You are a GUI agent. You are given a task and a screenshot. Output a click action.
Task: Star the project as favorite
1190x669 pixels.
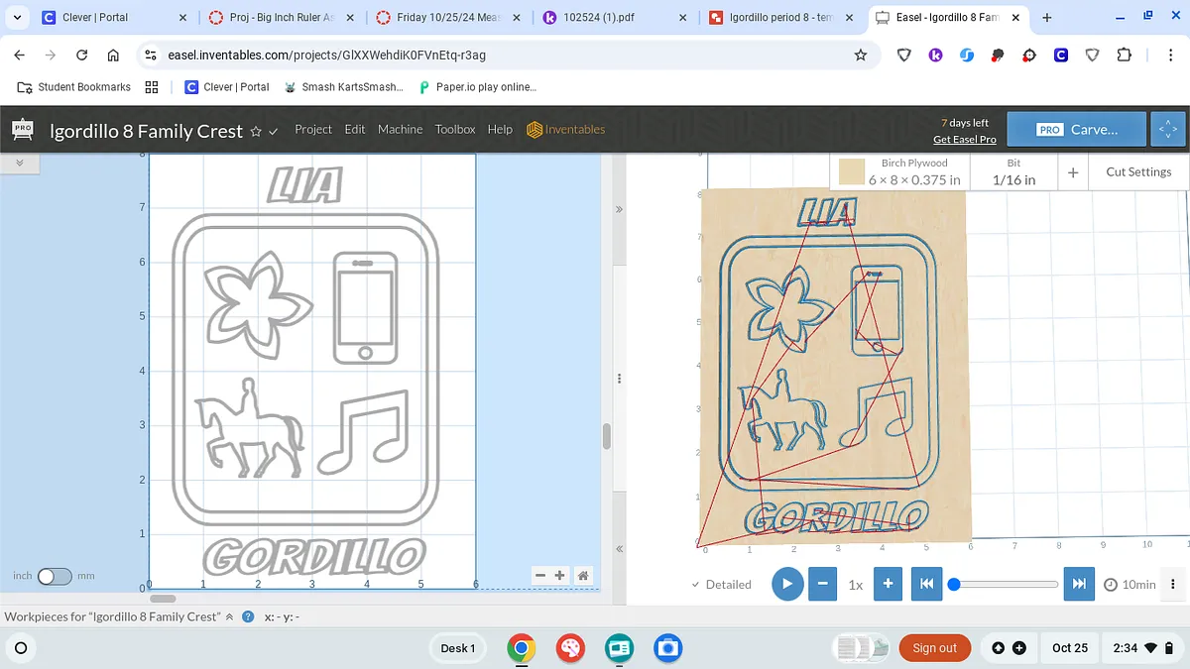click(x=256, y=131)
